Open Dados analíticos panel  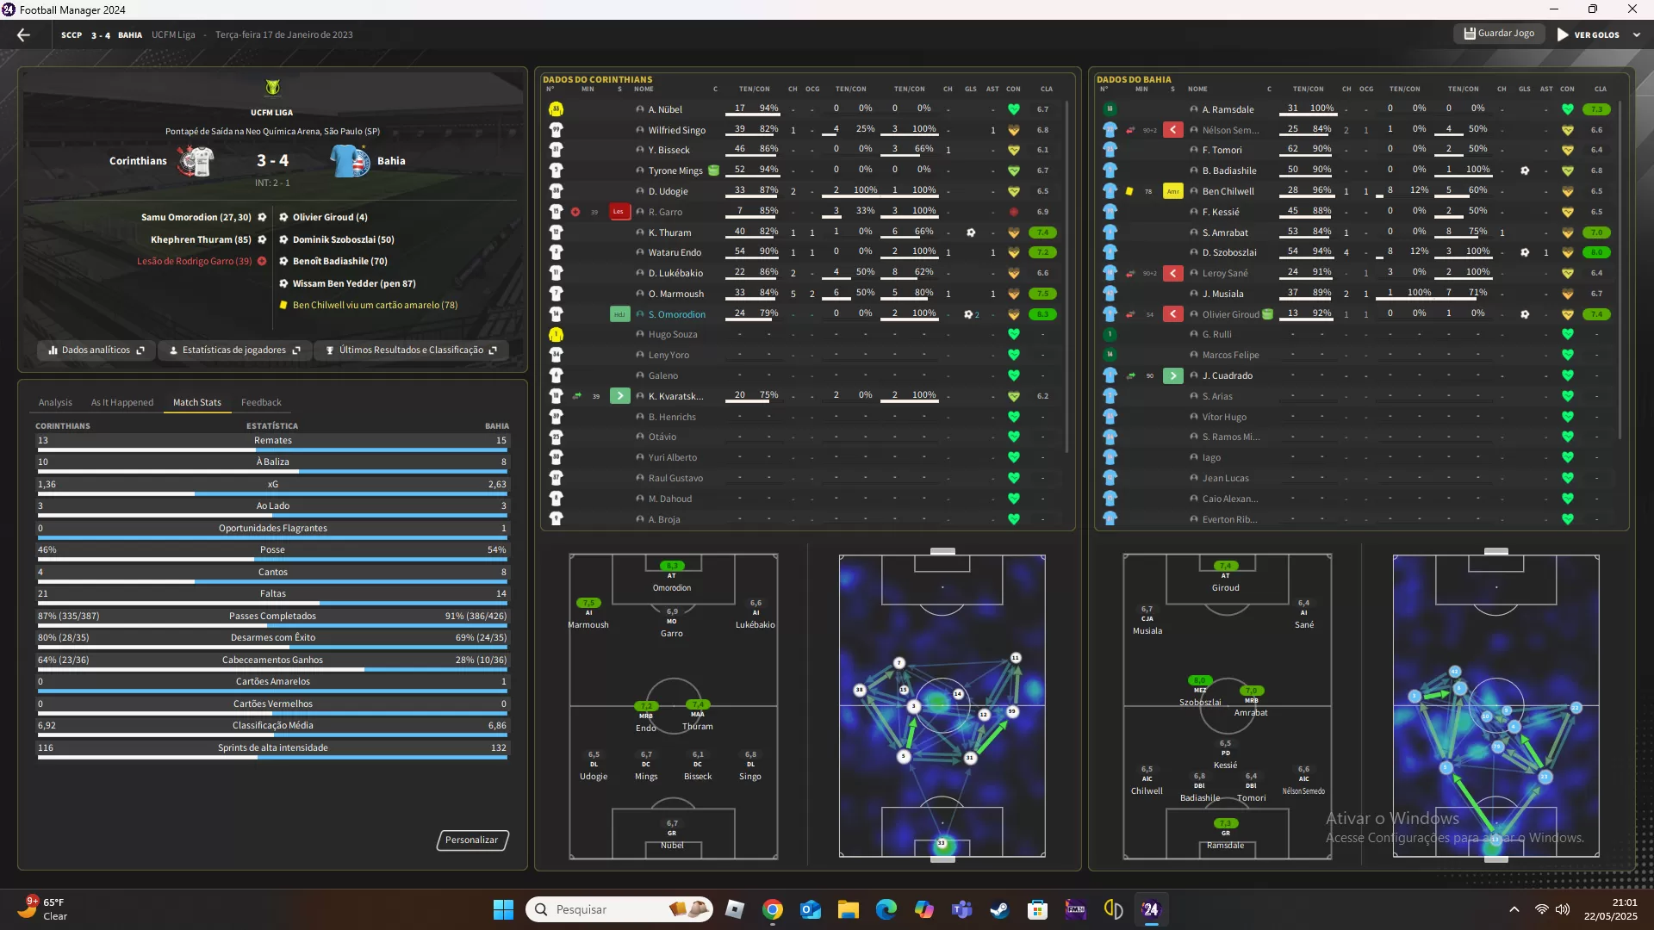coord(96,350)
